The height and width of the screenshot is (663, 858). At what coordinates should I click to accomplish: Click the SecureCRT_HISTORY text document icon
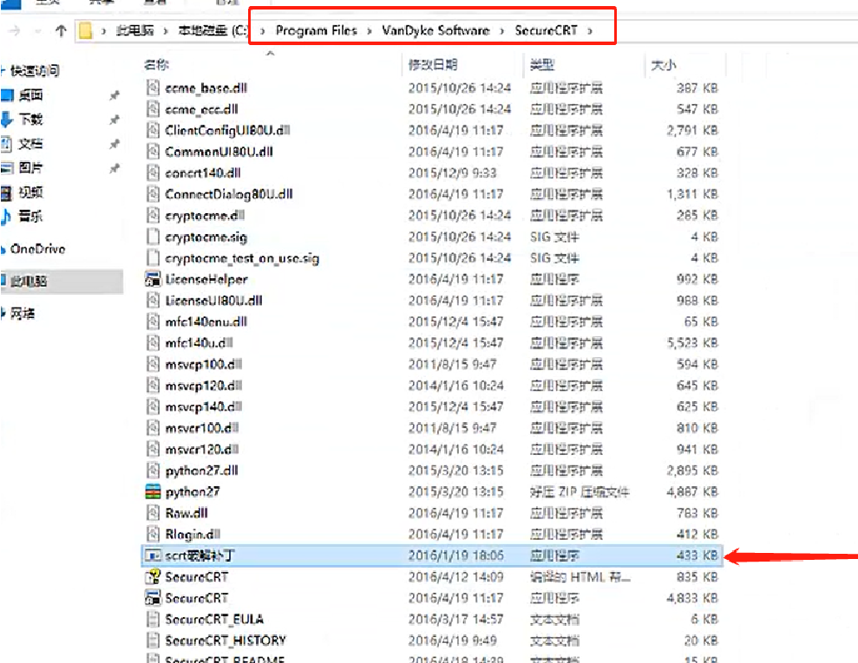tap(153, 640)
